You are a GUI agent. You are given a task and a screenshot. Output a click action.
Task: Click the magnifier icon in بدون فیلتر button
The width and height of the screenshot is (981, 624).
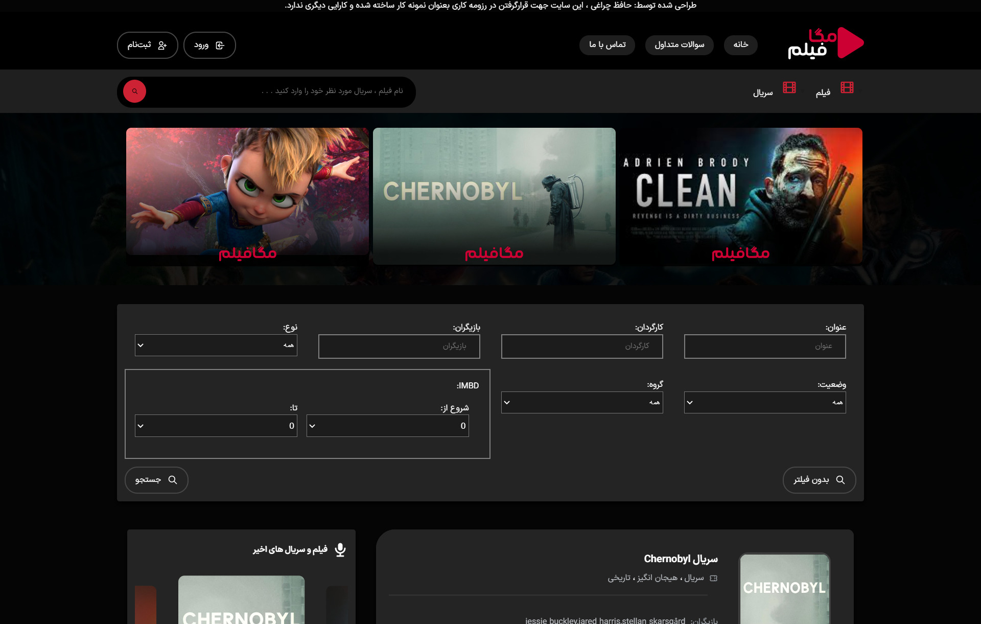tap(840, 480)
